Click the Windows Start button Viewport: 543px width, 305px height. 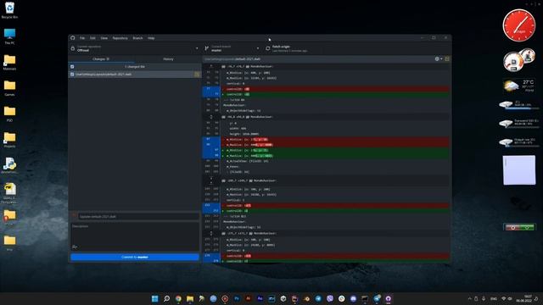click(x=154, y=298)
